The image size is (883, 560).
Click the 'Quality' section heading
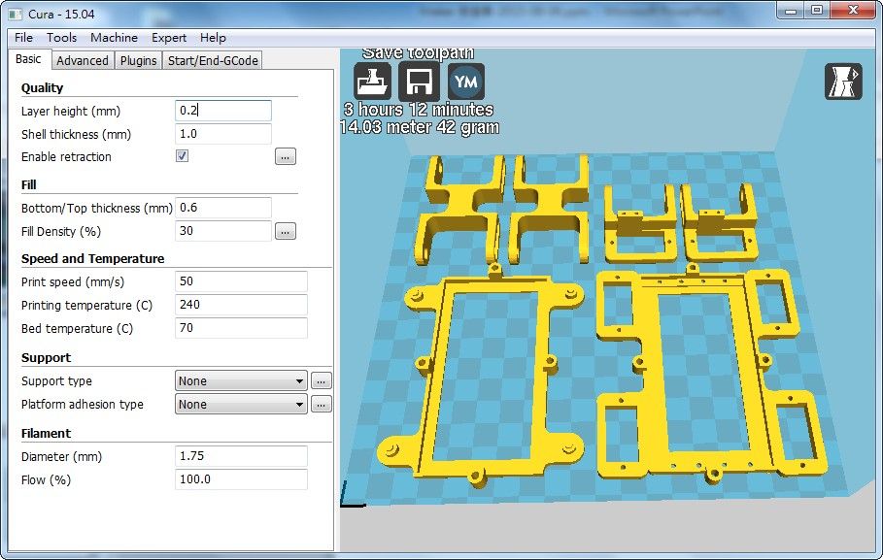click(x=42, y=87)
